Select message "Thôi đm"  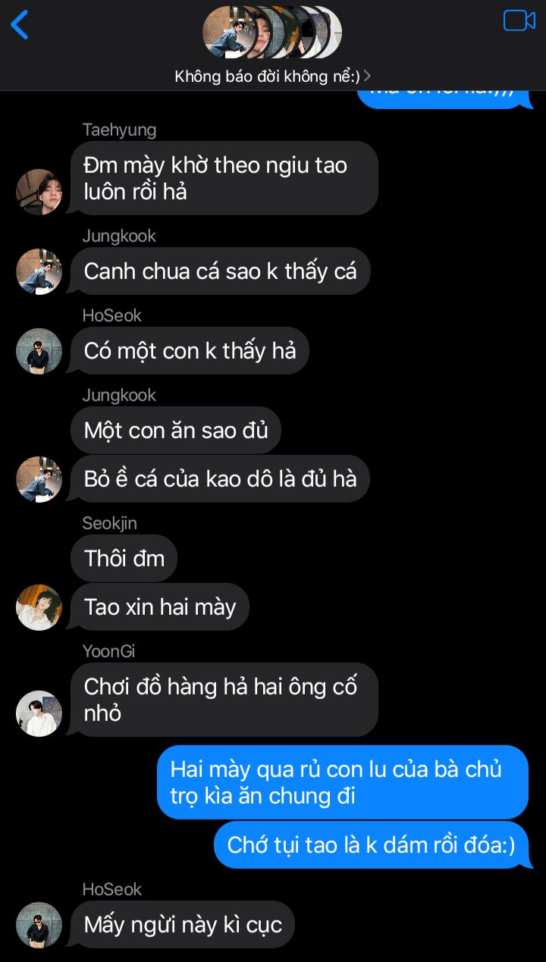point(124,558)
